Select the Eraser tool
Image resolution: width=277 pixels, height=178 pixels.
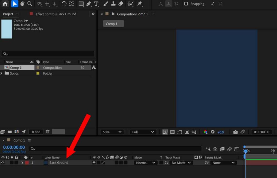(121, 4)
